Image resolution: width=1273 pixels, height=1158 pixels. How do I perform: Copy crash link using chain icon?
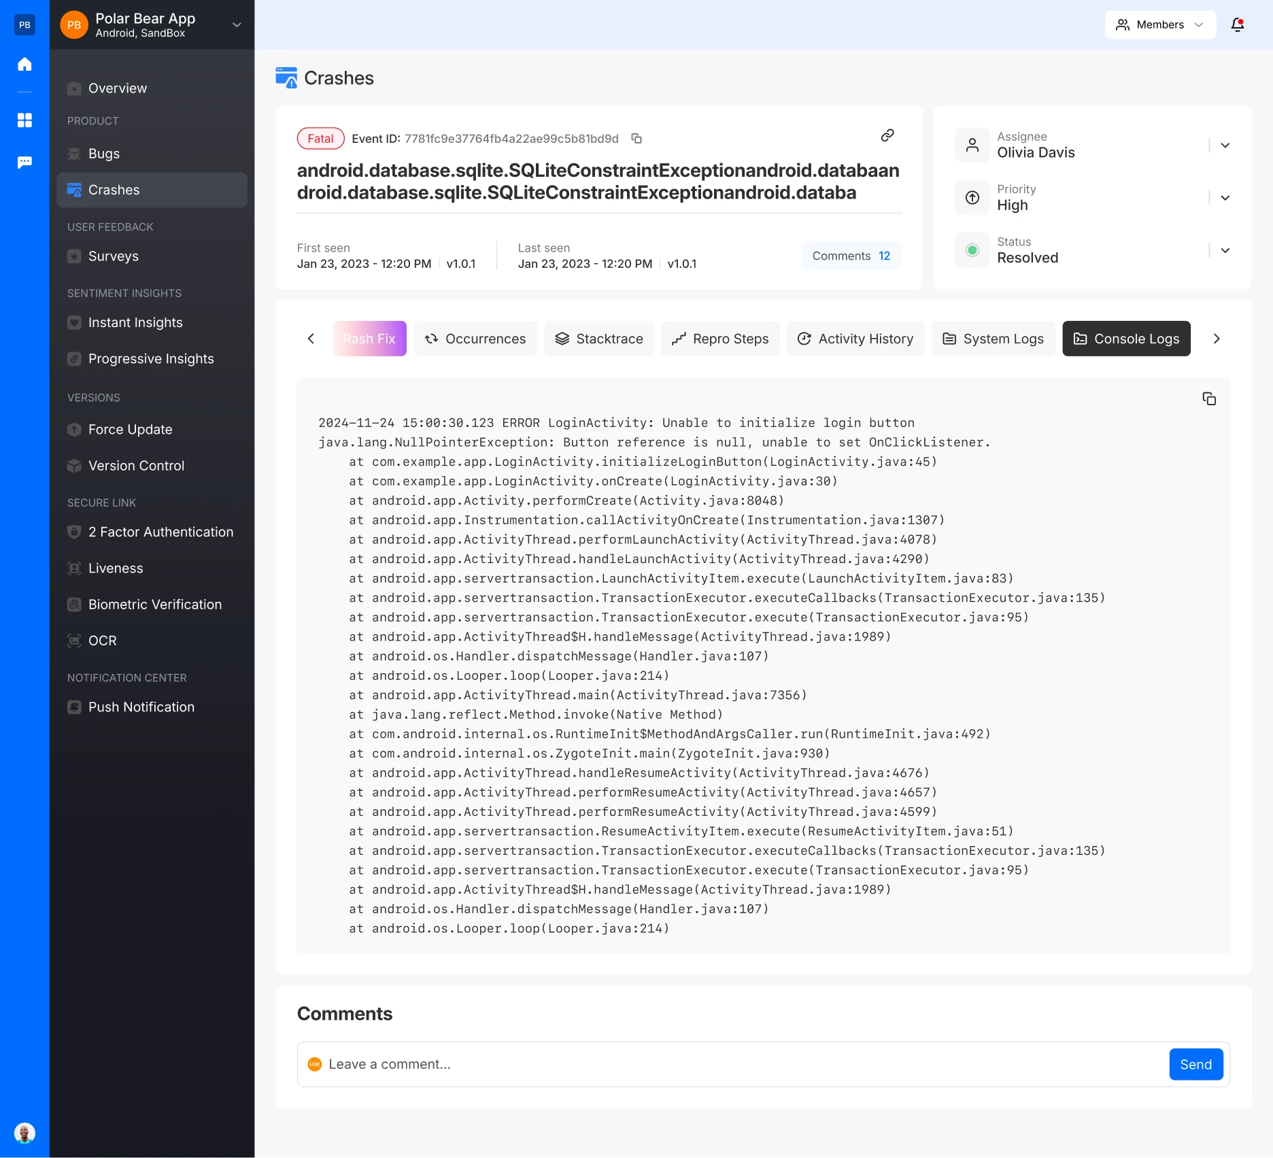coord(887,136)
